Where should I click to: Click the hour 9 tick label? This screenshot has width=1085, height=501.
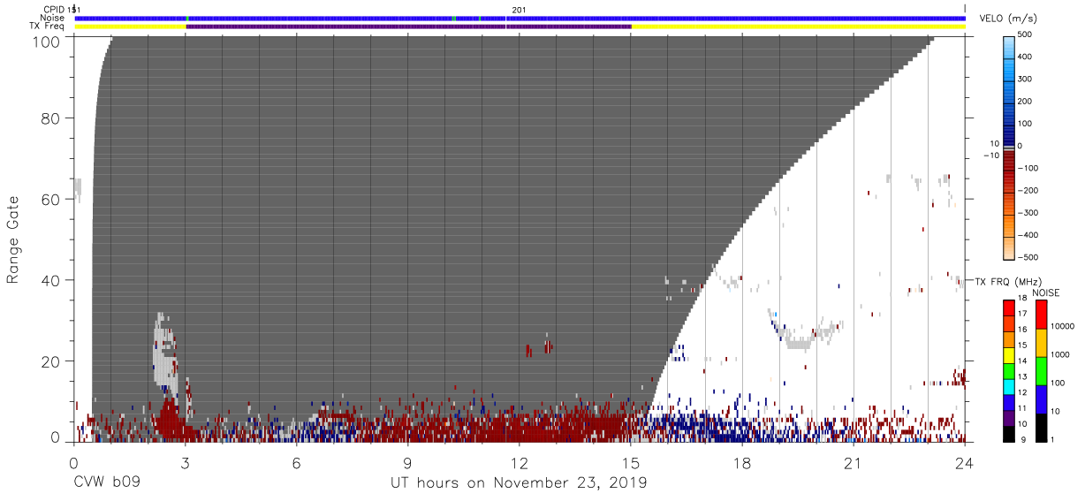408,463
